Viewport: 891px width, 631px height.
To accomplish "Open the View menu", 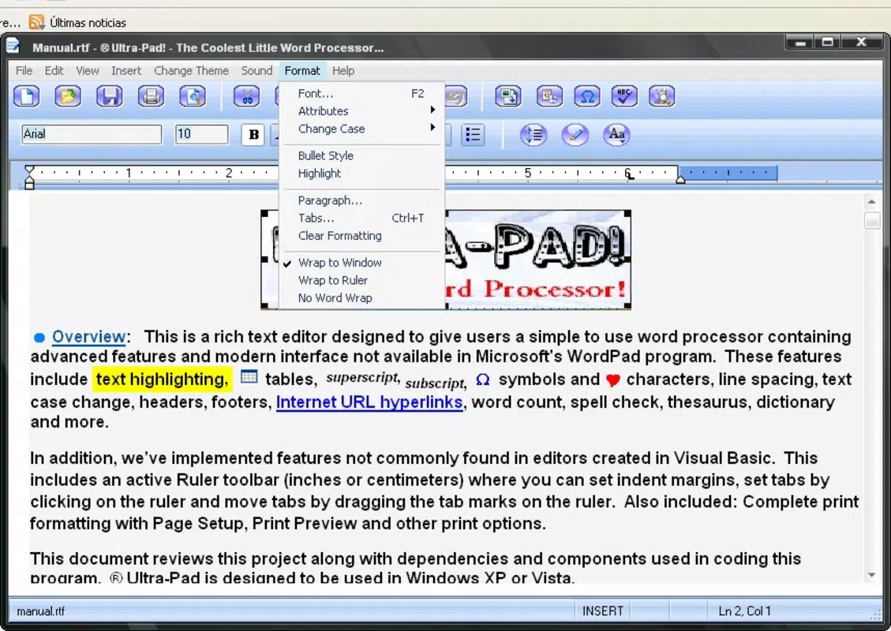I will tap(88, 70).
